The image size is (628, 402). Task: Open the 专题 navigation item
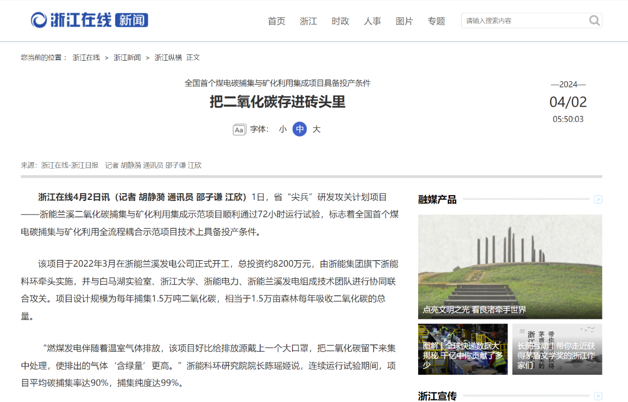tap(436, 21)
